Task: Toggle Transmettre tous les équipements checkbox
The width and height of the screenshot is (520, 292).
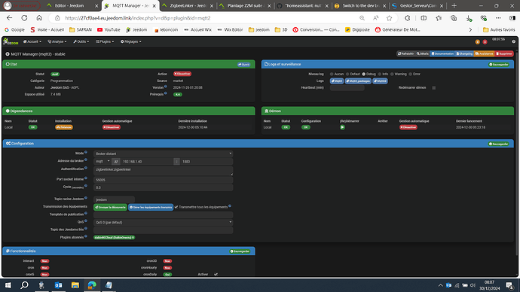Action: 176,207
